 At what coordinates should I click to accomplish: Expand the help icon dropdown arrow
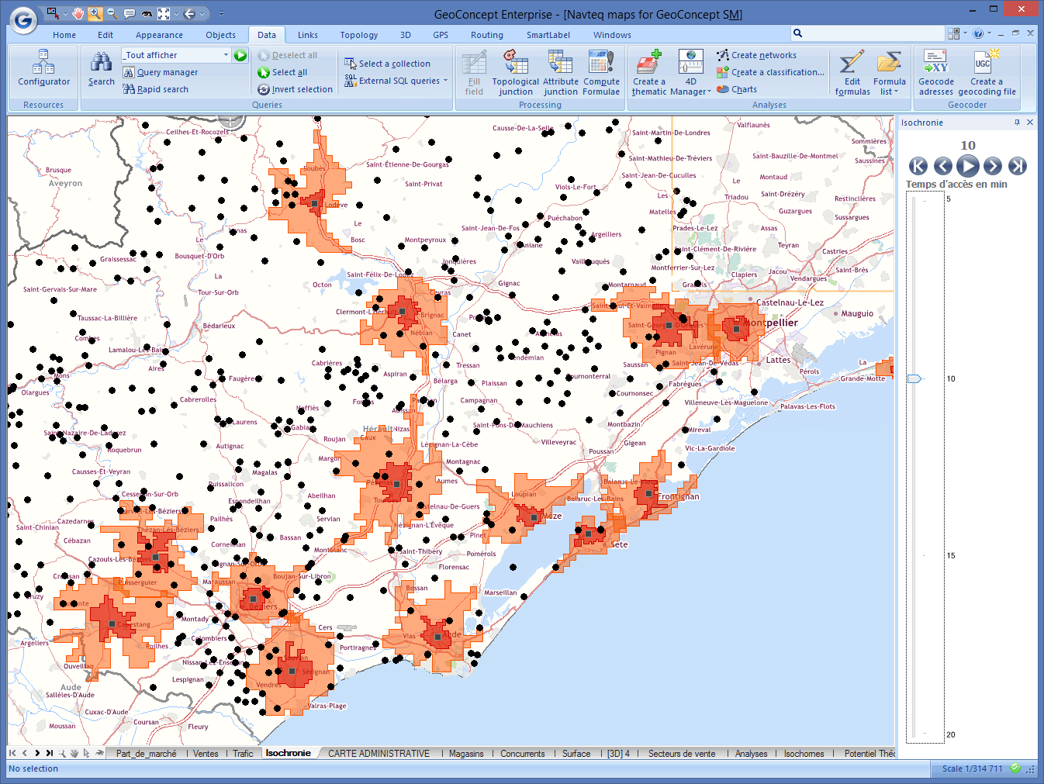(988, 33)
